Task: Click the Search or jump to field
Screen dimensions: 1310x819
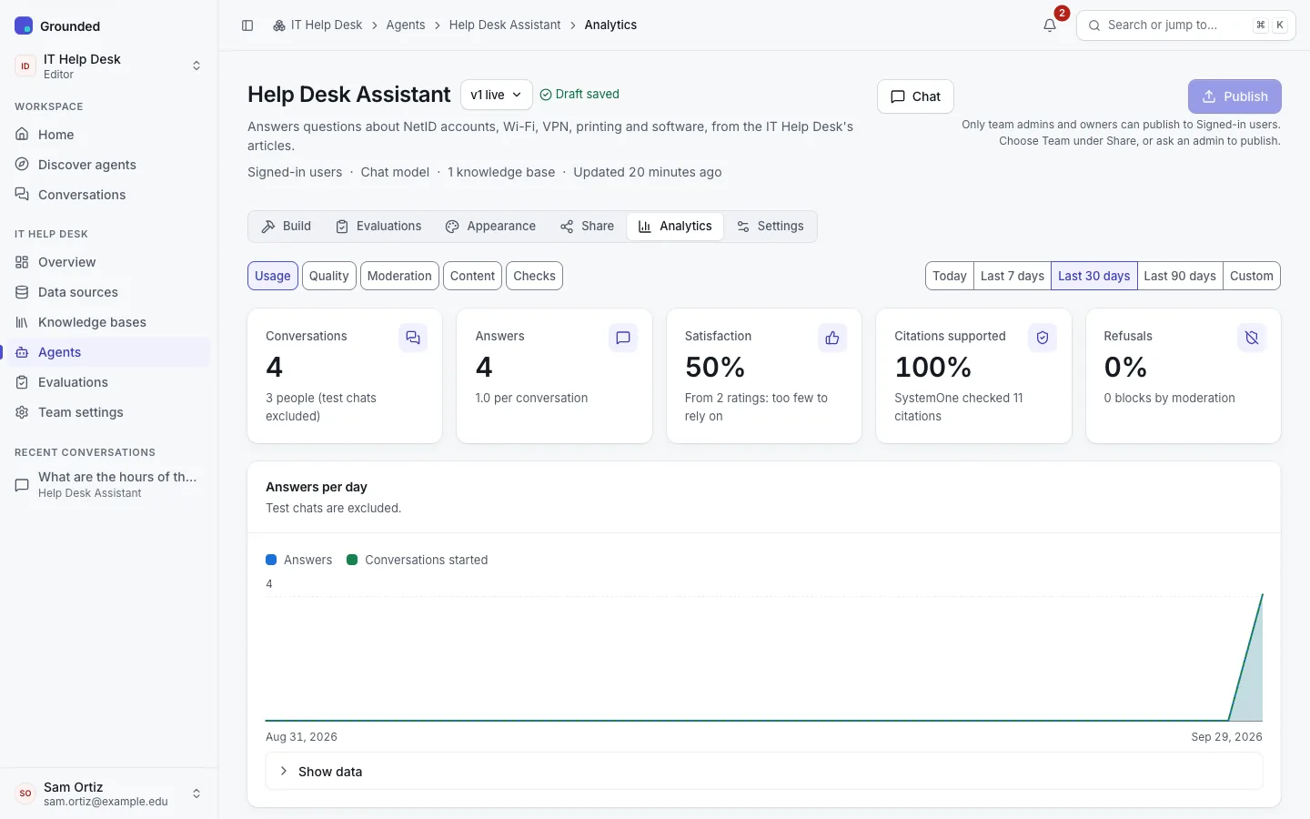Action: pos(1186,25)
